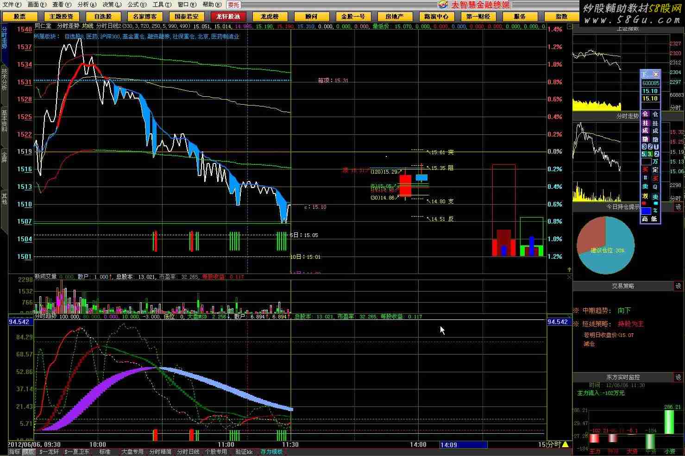685x456 pixels.
Task: Select the 指标 bottom tab
Action: click(14, 451)
